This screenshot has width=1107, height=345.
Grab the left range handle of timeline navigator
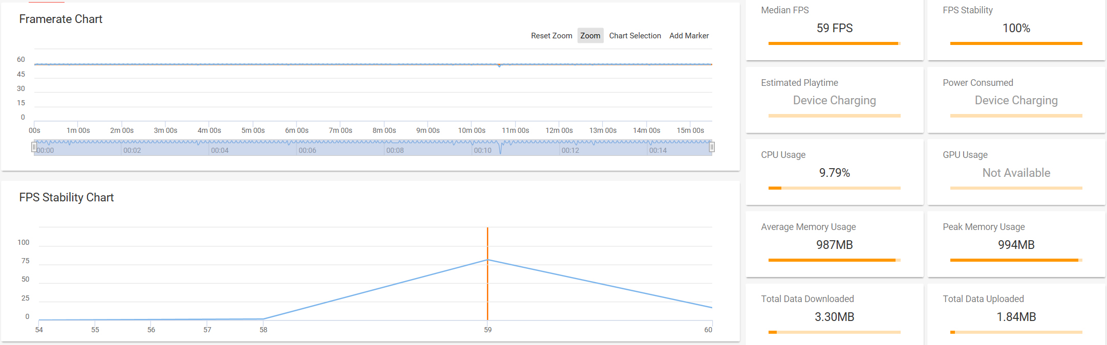34,147
